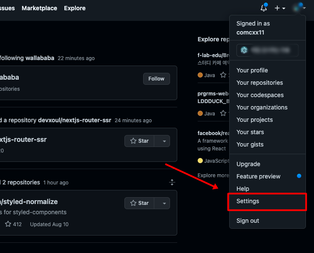Screen dimensions: 314x253
Task: Click the emoji icon in status field
Action: [x=244, y=50]
